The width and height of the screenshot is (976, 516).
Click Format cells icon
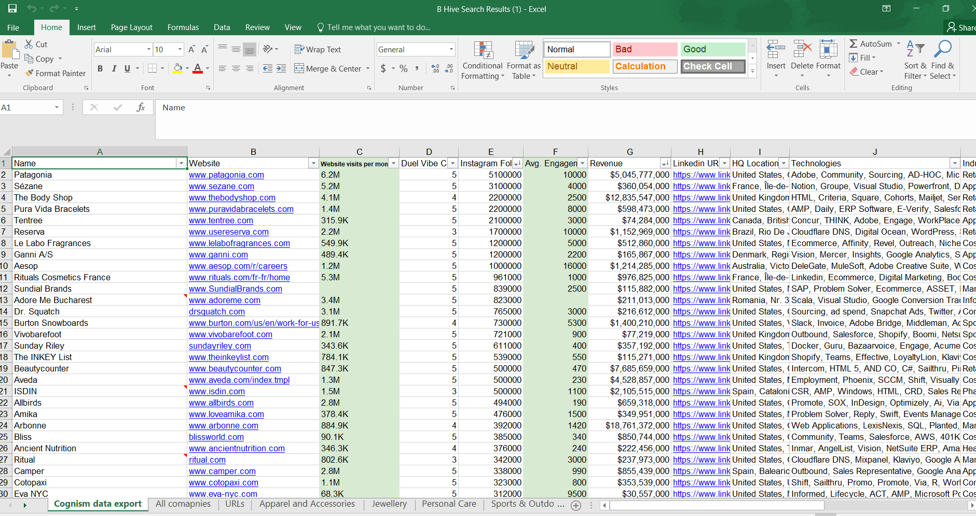click(828, 50)
